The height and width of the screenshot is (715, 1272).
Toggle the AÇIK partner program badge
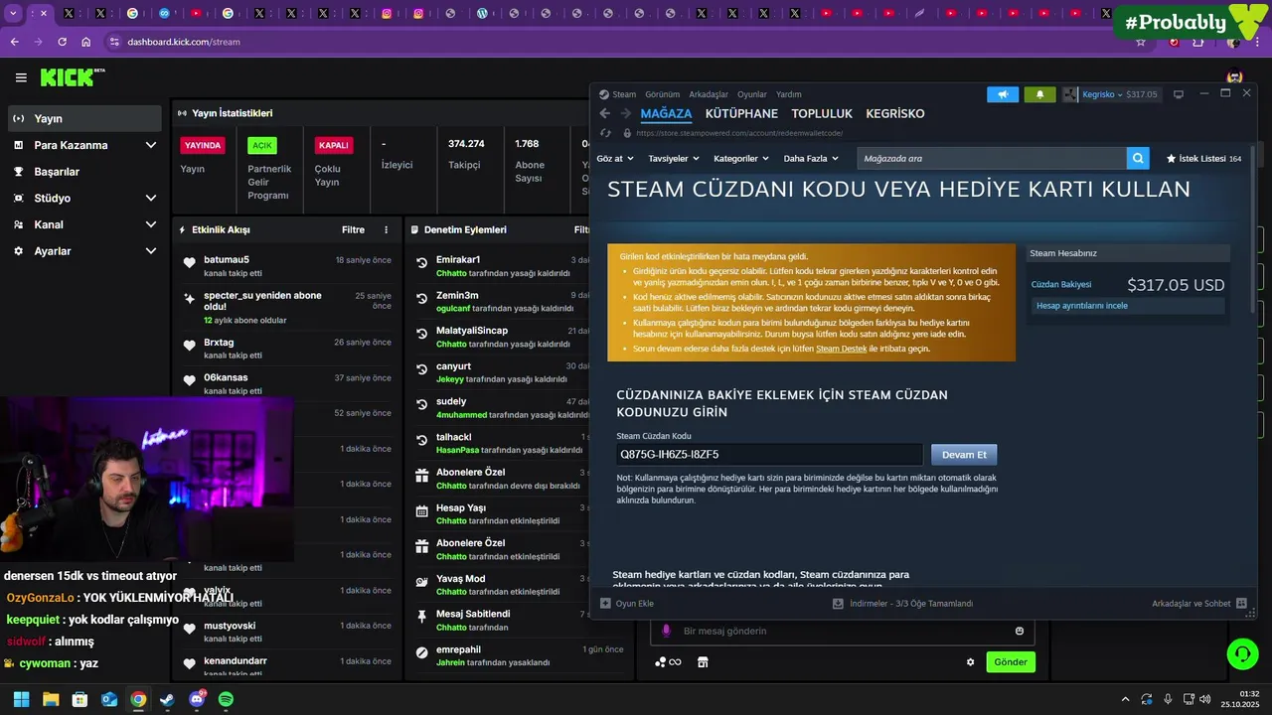(x=262, y=145)
